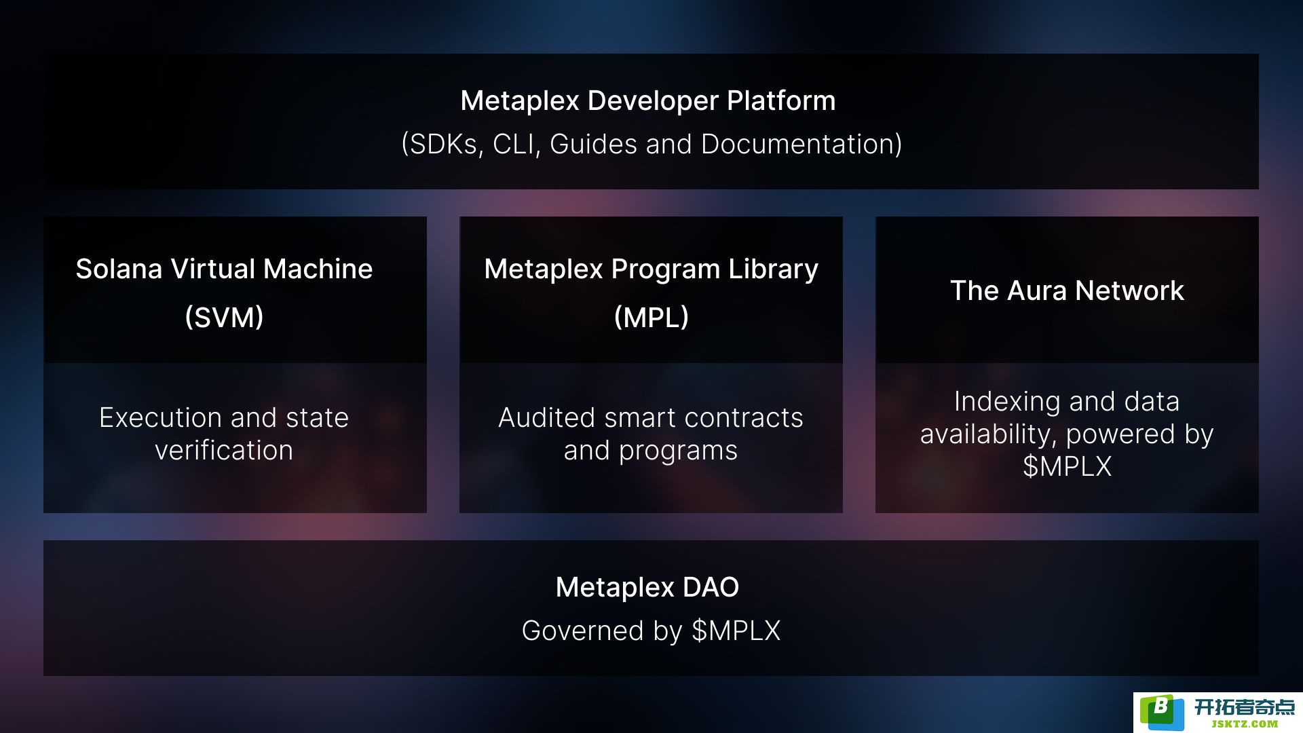
Task: Select 'The Aura Network' title
Action: point(1067,290)
